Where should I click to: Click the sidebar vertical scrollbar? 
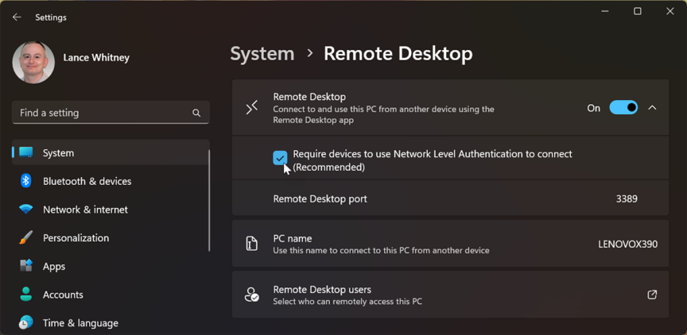[209, 198]
